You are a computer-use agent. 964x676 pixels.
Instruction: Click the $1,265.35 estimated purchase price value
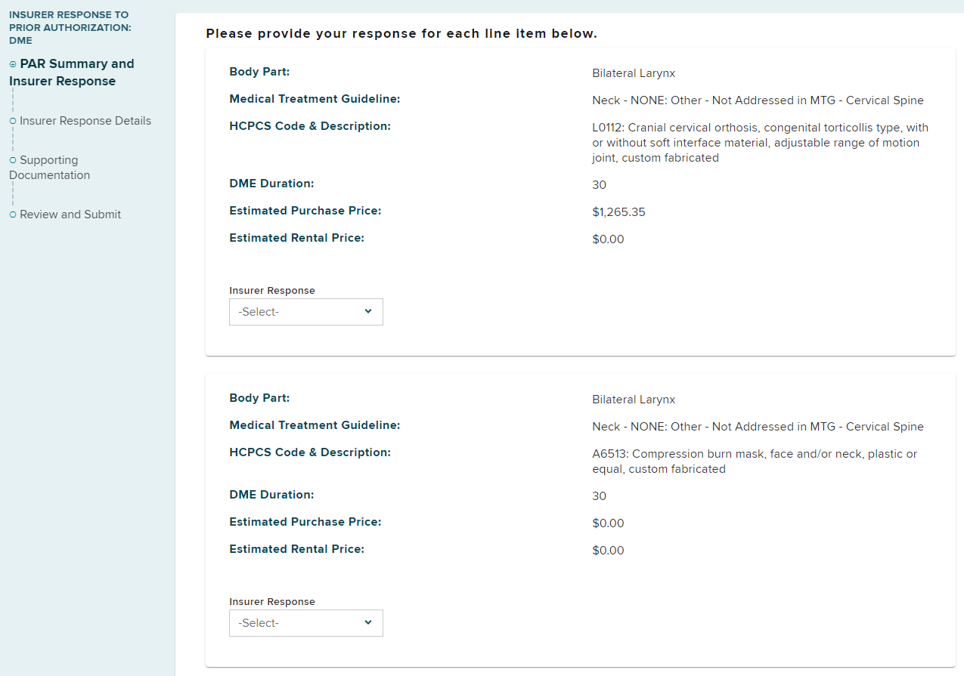[x=618, y=212]
